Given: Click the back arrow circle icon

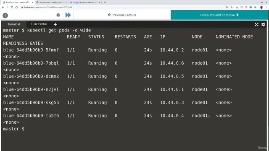Looking at the screenshot, I should click(x=5, y=16).
